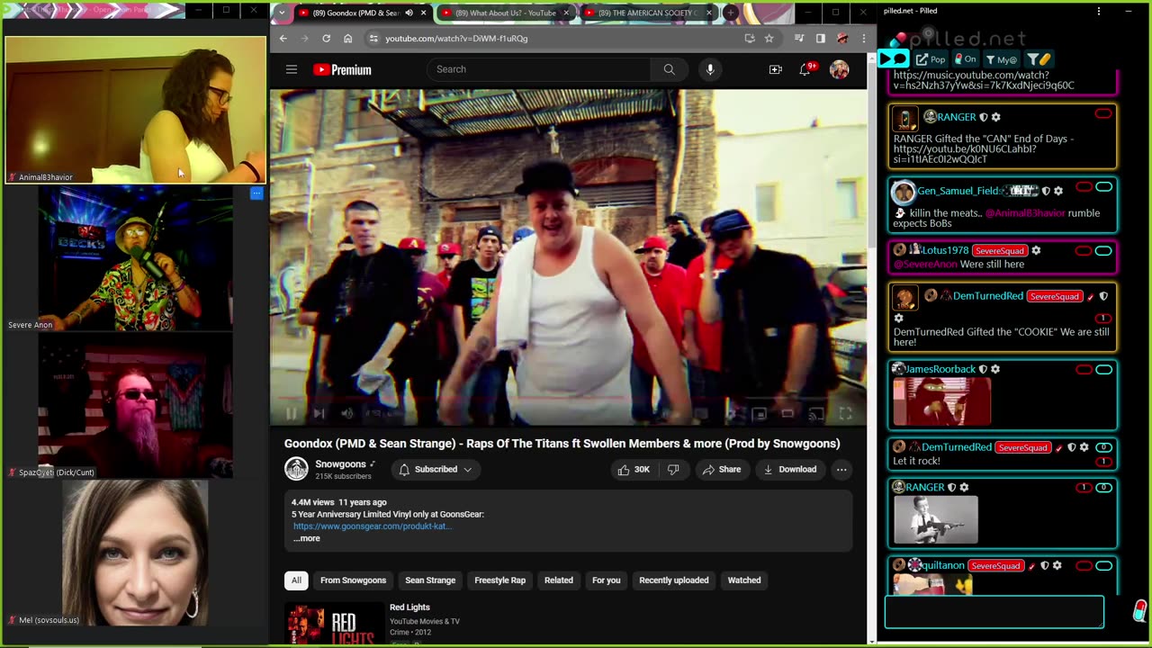
Task: Select the 'Sean Strange' filter chip
Action: (430, 580)
